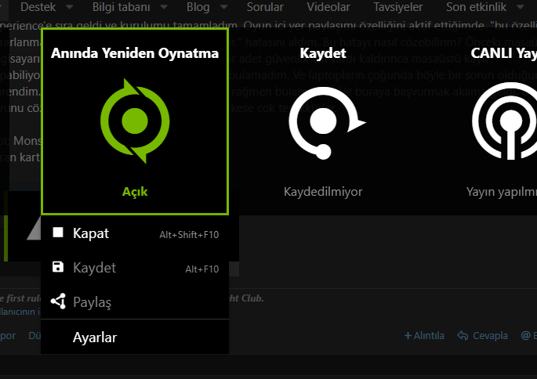This screenshot has width=537, height=379.
Task: Toggle the Açık status of Instant Replay
Action: tap(135, 191)
